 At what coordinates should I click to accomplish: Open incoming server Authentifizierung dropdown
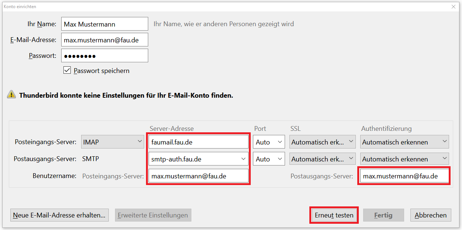(x=404, y=142)
